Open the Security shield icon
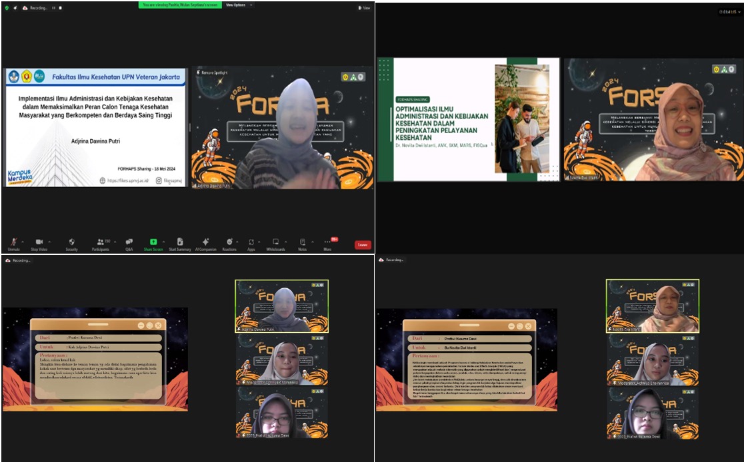 71,242
